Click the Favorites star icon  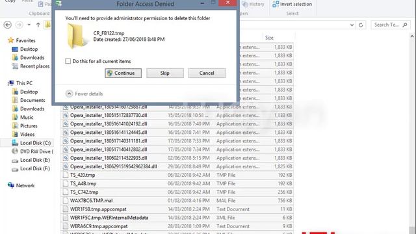point(10,40)
